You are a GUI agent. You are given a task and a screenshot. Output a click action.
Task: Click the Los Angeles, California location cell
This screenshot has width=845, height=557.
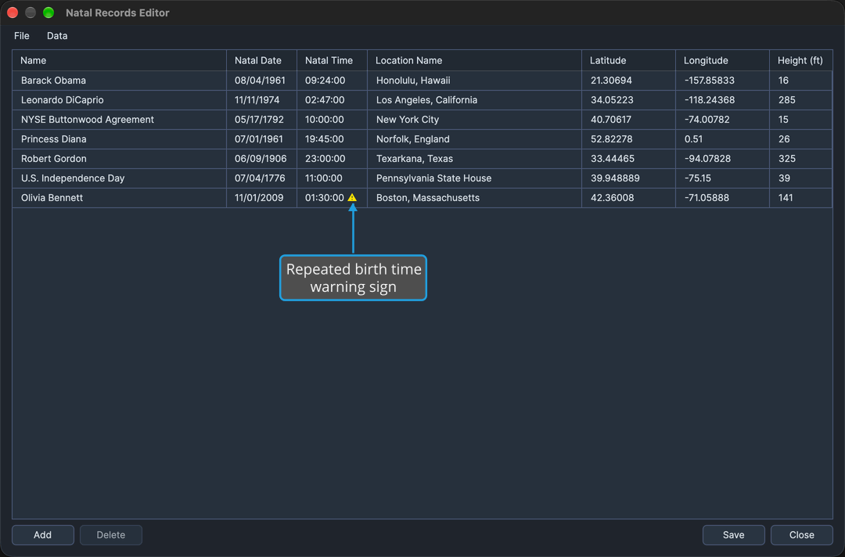coord(475,100)
